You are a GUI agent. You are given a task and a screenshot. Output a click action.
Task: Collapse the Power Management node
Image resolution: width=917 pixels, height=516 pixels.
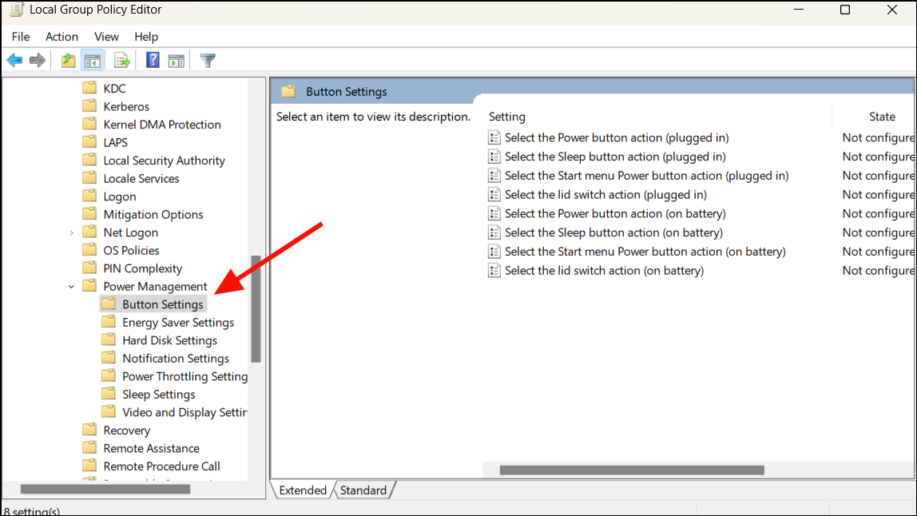pos(71,286)
